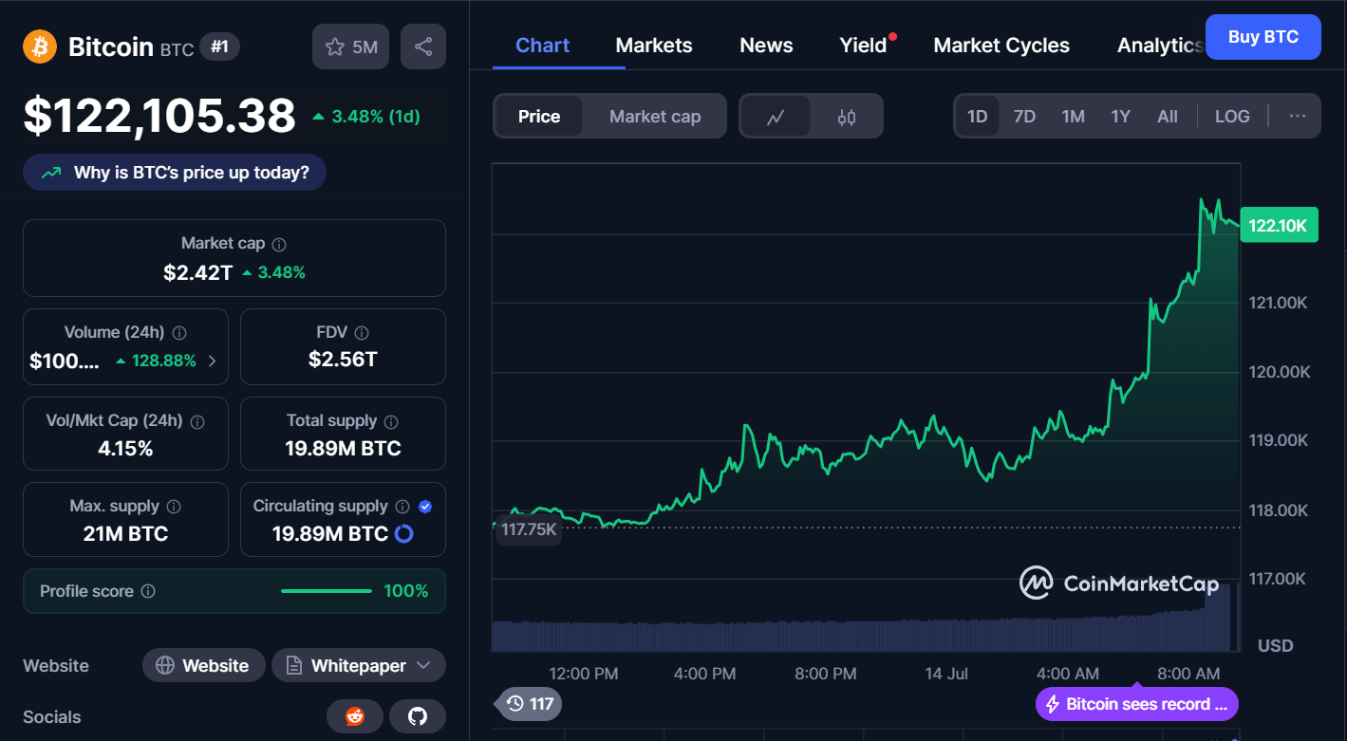Select the candlestick chart style icon
Screen dimensions: 1347x741
[x=847, y=117]
